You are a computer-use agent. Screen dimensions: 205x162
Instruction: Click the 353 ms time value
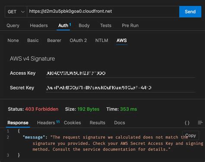point(128,109)
